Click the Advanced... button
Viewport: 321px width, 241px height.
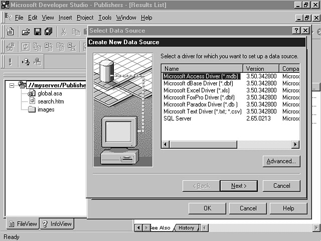(281, 161)
